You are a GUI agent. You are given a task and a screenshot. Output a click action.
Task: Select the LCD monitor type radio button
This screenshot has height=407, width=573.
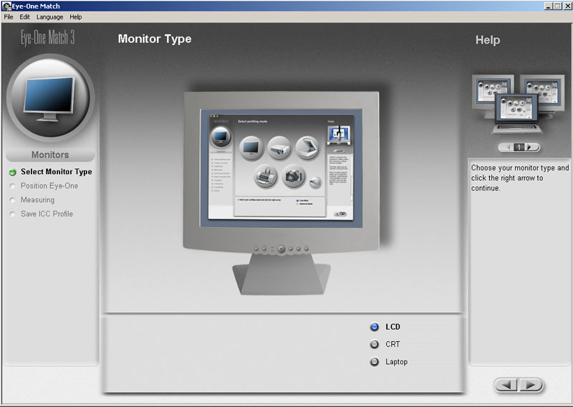point(374,327)
